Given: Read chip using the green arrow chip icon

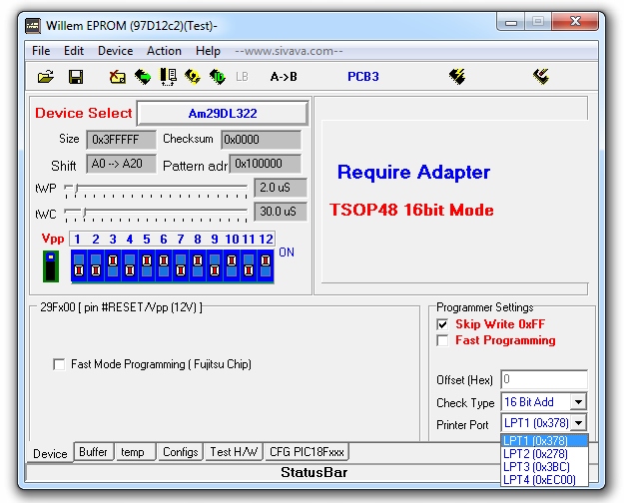Looking at the screenshot, I should point(143,76).
